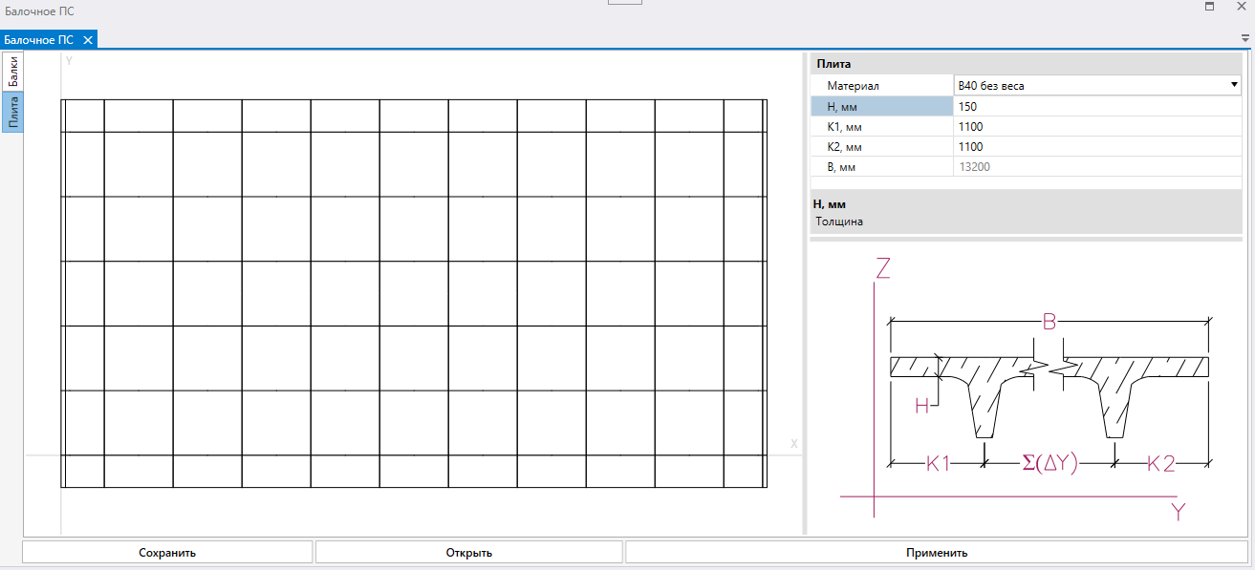This screenshot has width=1255, height=570.
Task: Click the H, мм value field 150
Action: (1099, 107)
